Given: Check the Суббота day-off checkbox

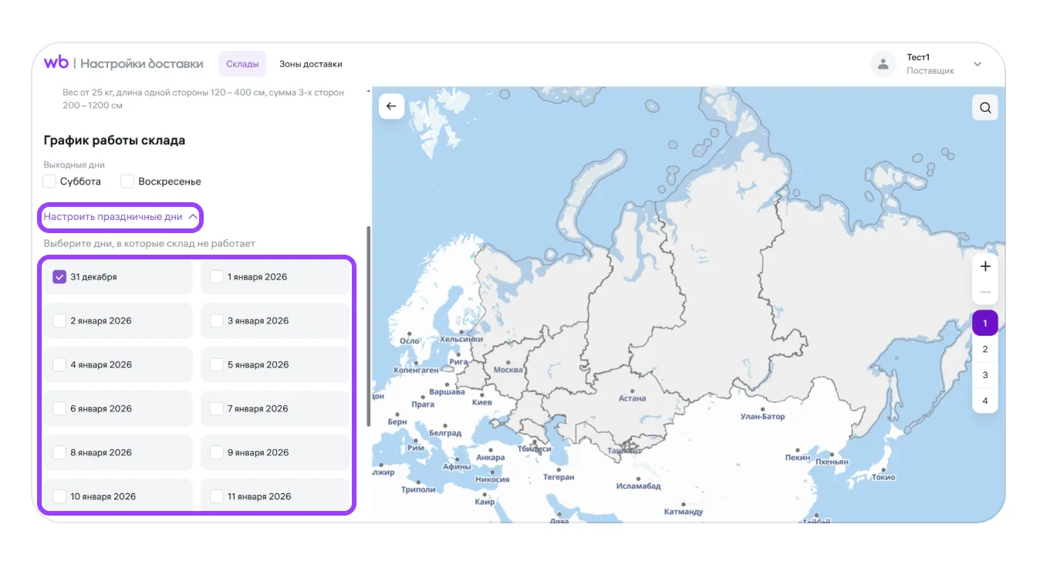Looking at the screenshot, I should pyautogui.click(x=50, y=181).
